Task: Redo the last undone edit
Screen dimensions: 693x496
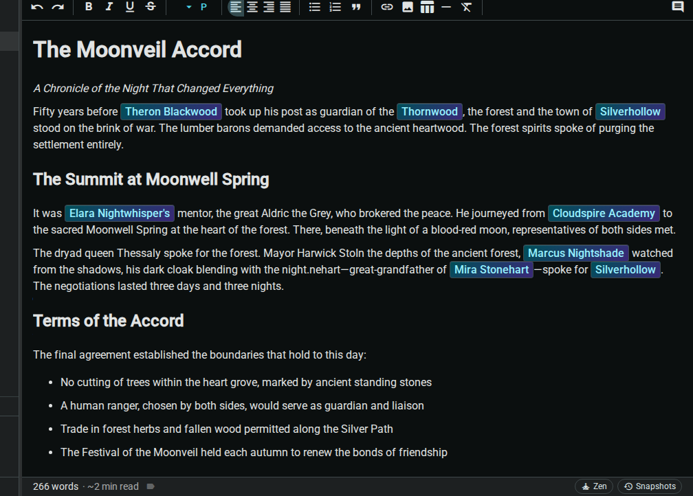Action: [58, 7]
